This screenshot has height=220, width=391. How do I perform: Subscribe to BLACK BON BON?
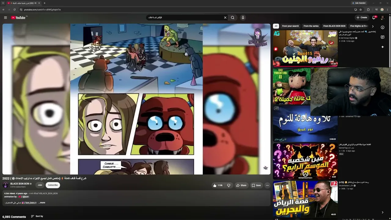[53, 185]
